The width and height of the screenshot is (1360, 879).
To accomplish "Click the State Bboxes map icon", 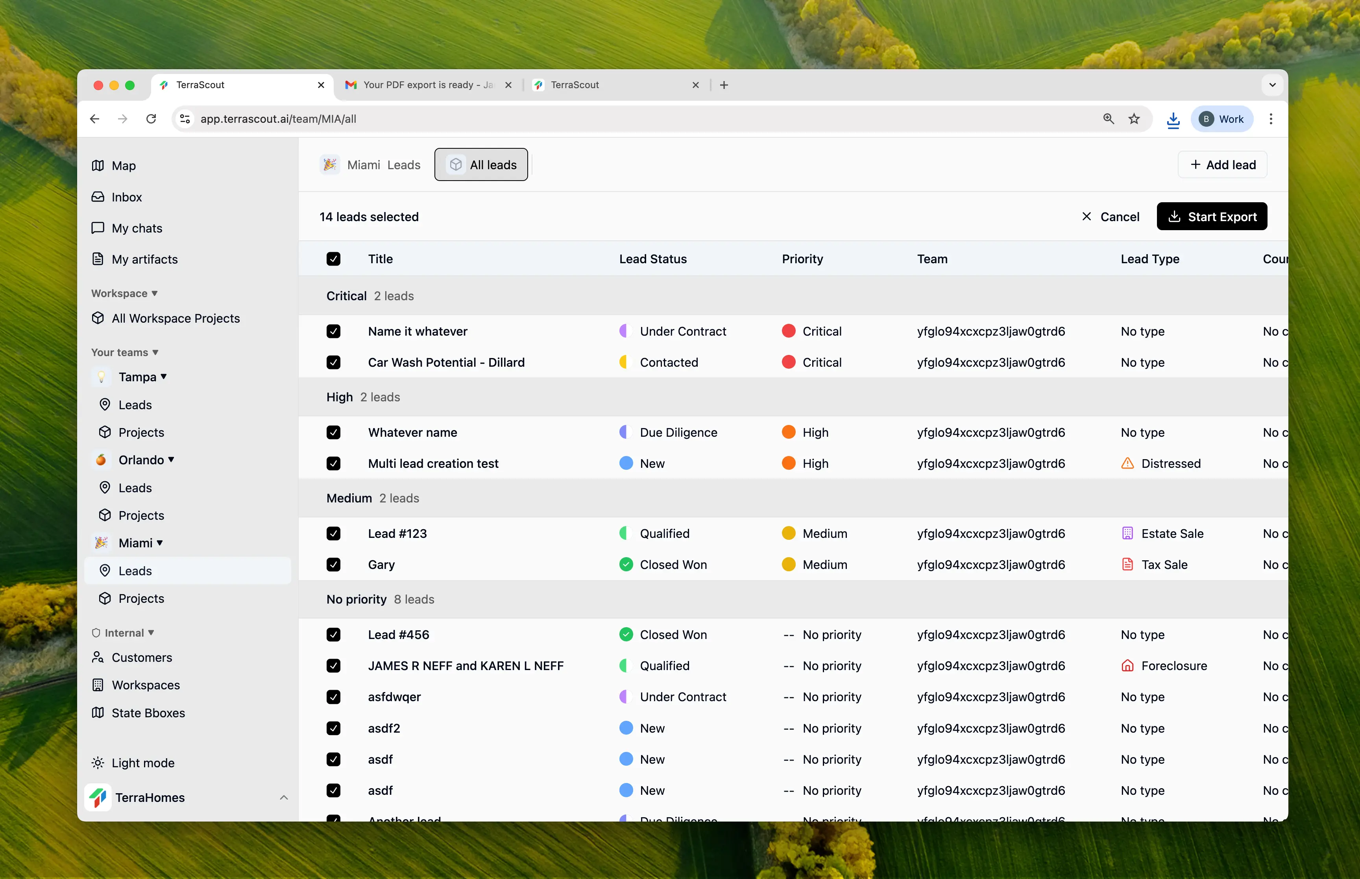I will [98, 713].
